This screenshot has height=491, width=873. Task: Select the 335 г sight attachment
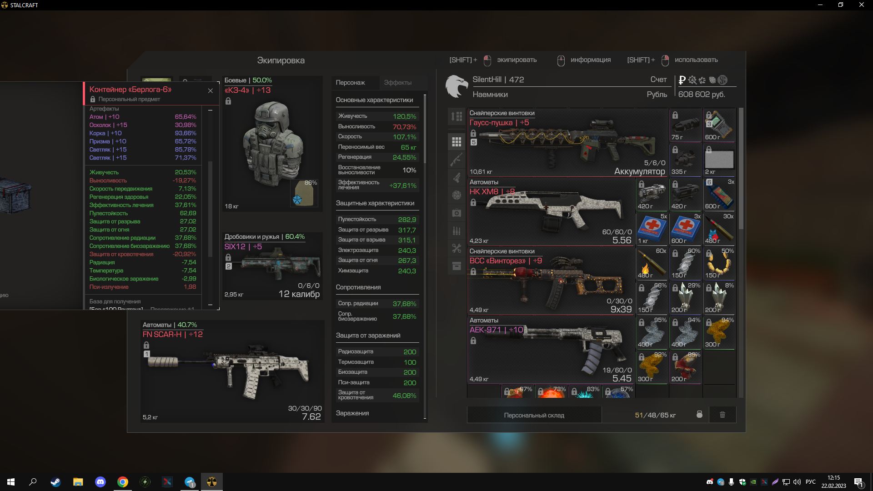coord(686,160)
